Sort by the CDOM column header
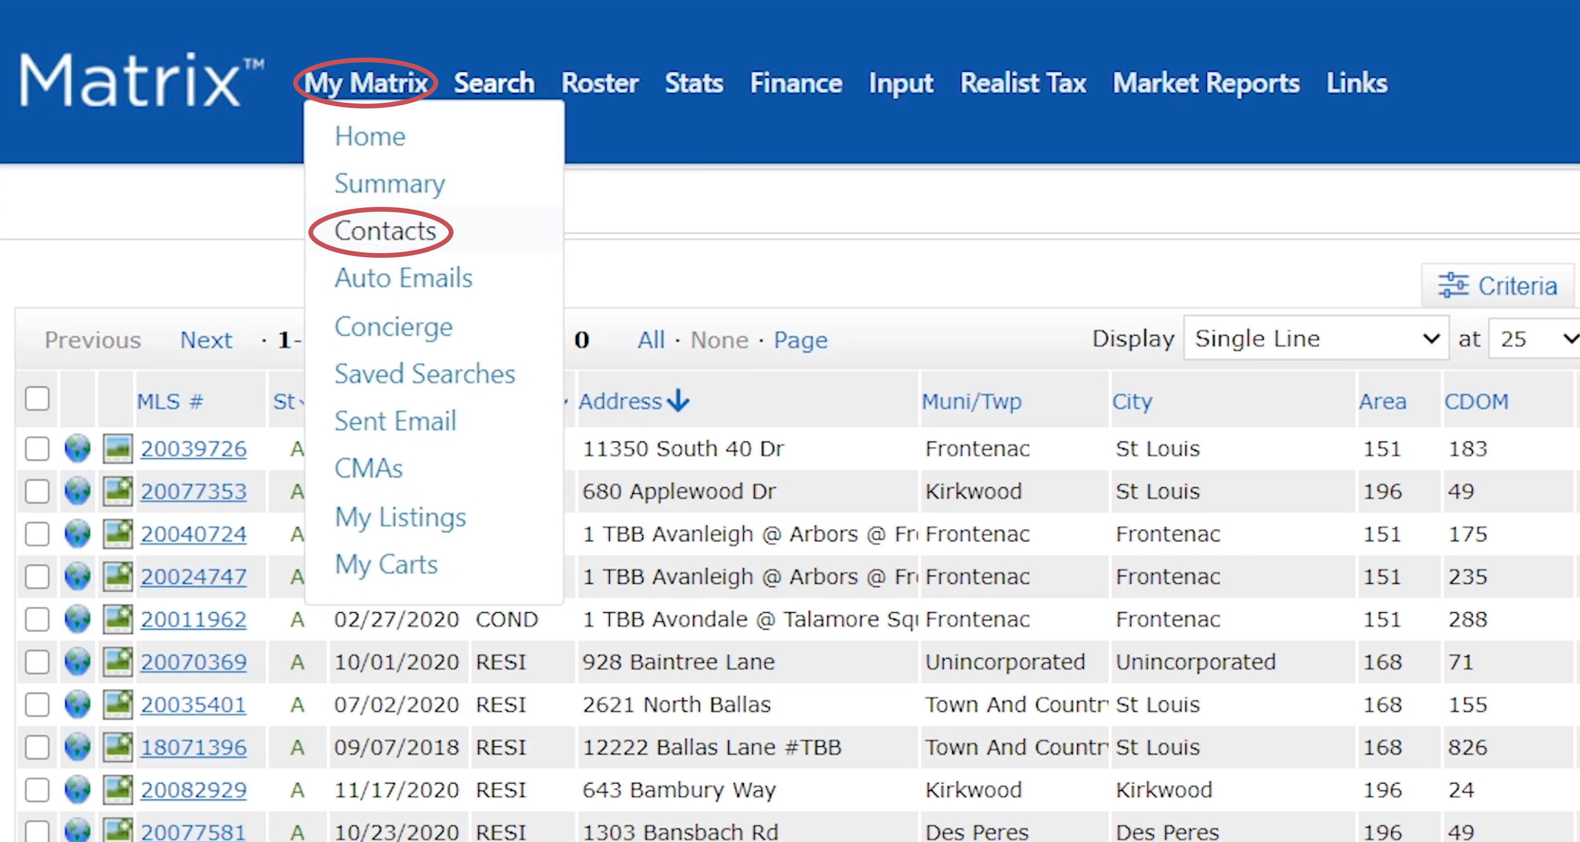The height and width of the screenshot is (842, 1580). pos(1476,401)
